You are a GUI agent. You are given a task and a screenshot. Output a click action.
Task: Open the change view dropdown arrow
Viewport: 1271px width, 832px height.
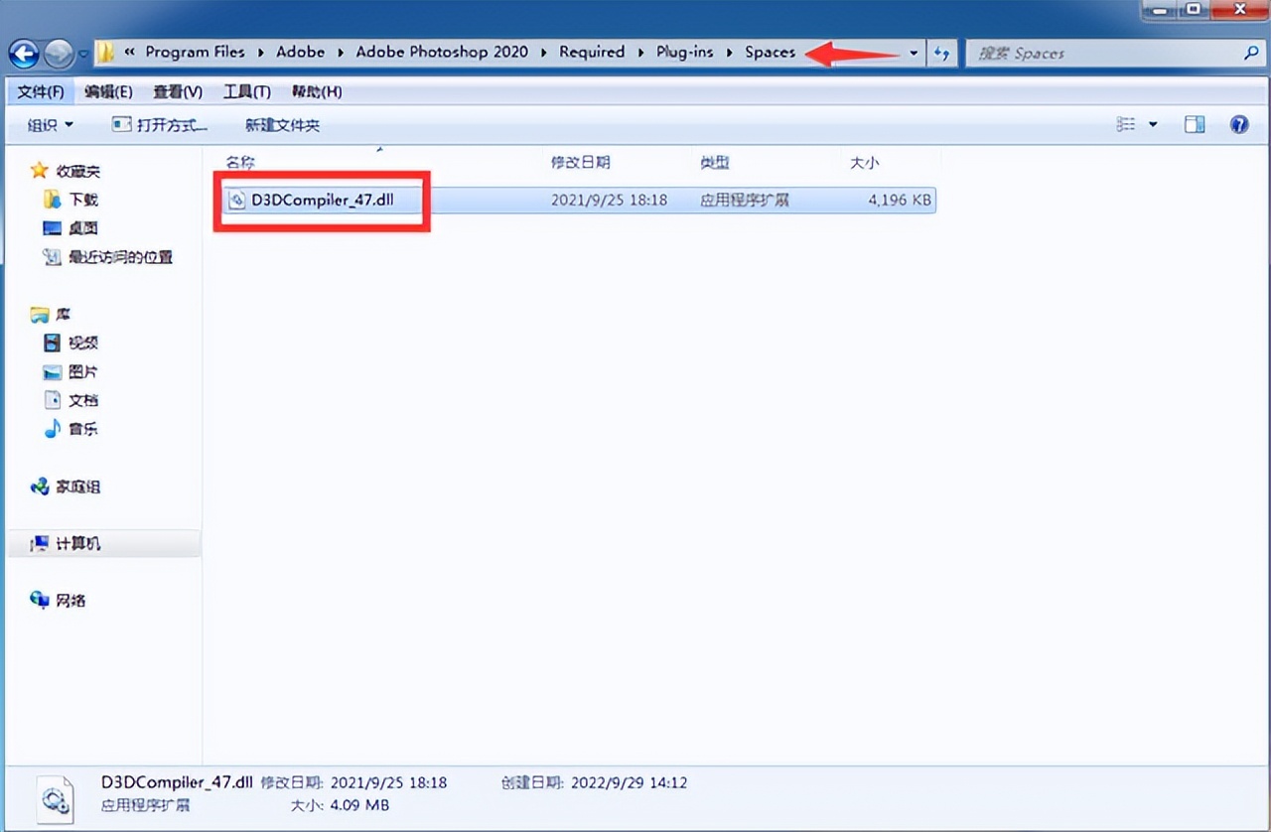[1152, 124]
